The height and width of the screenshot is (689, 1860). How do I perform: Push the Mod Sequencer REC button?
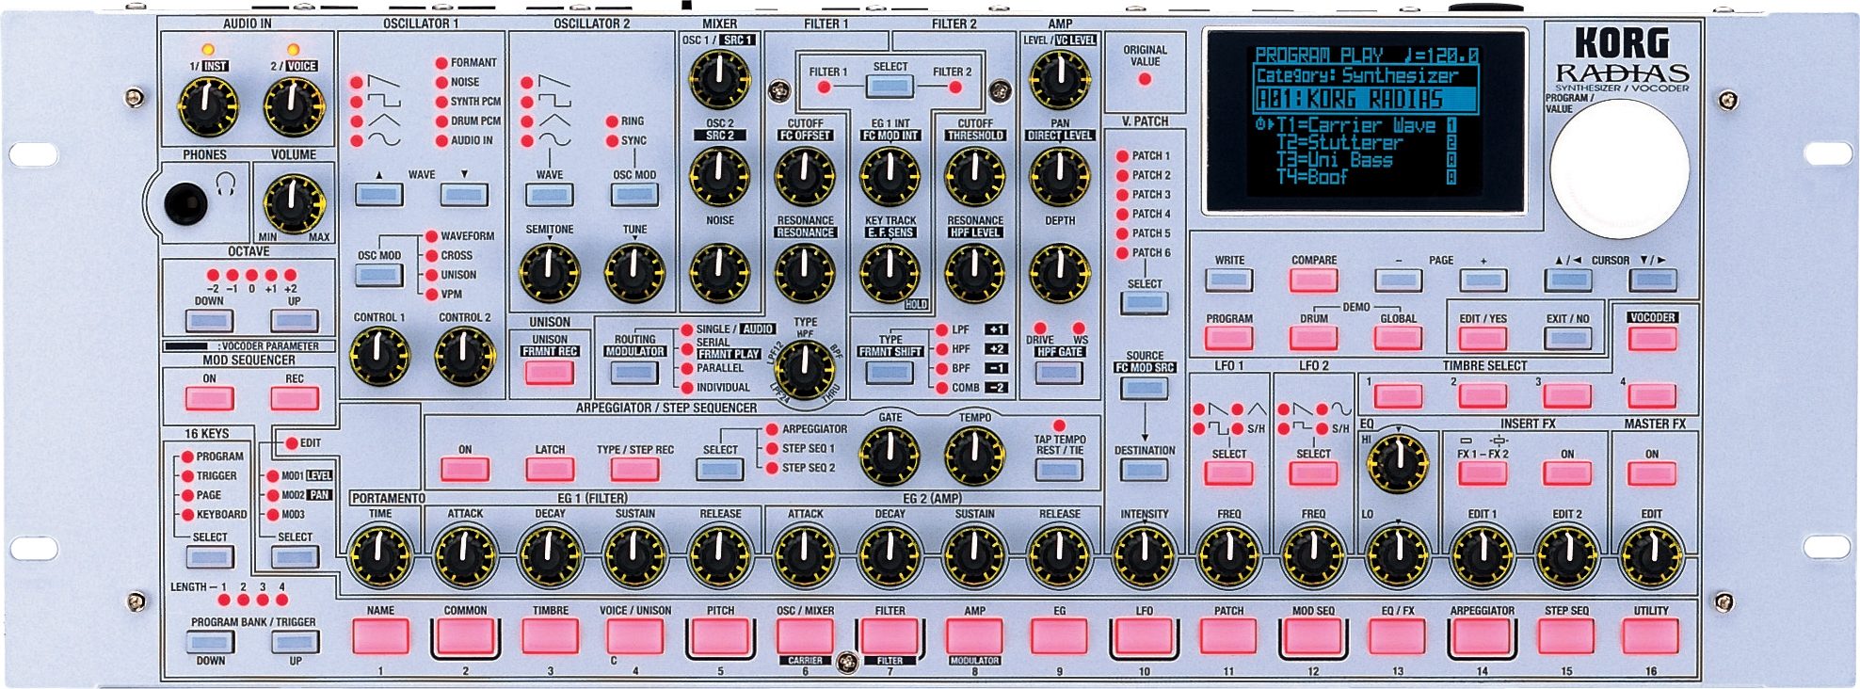[x=294, y=398]
